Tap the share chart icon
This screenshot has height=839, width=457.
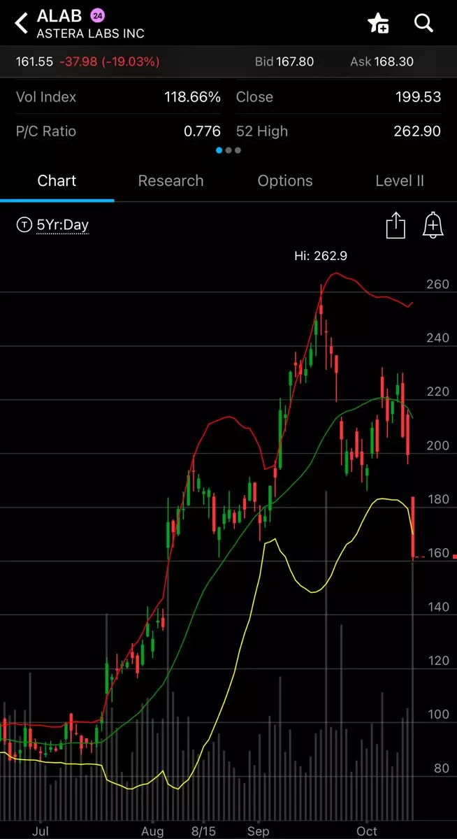click(396, 226)
